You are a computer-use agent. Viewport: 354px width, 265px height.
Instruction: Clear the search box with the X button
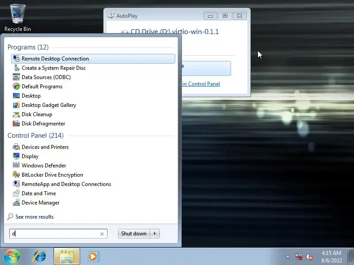(x=102, y=234)
